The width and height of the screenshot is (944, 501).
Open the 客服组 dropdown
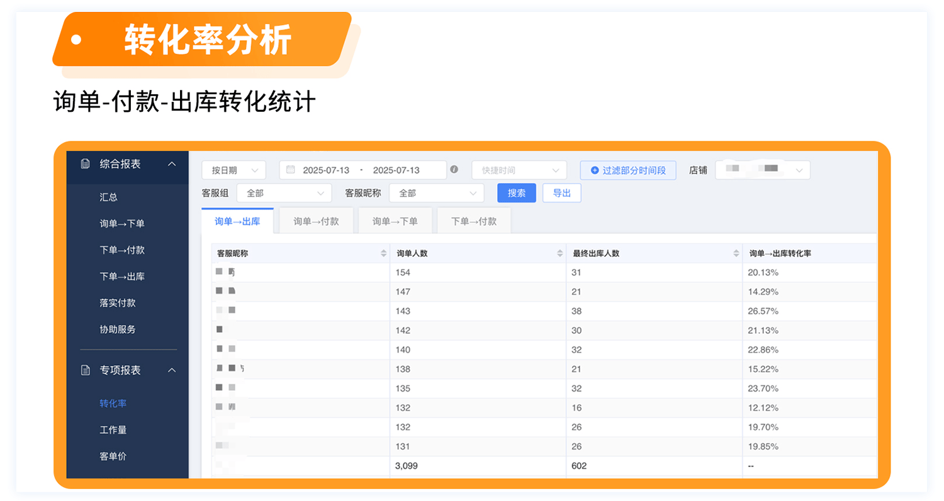coord(284,193)
